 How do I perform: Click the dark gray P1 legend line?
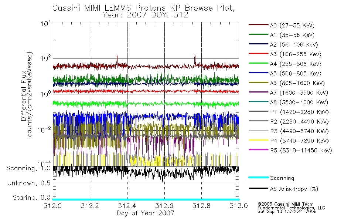point(258,111)
